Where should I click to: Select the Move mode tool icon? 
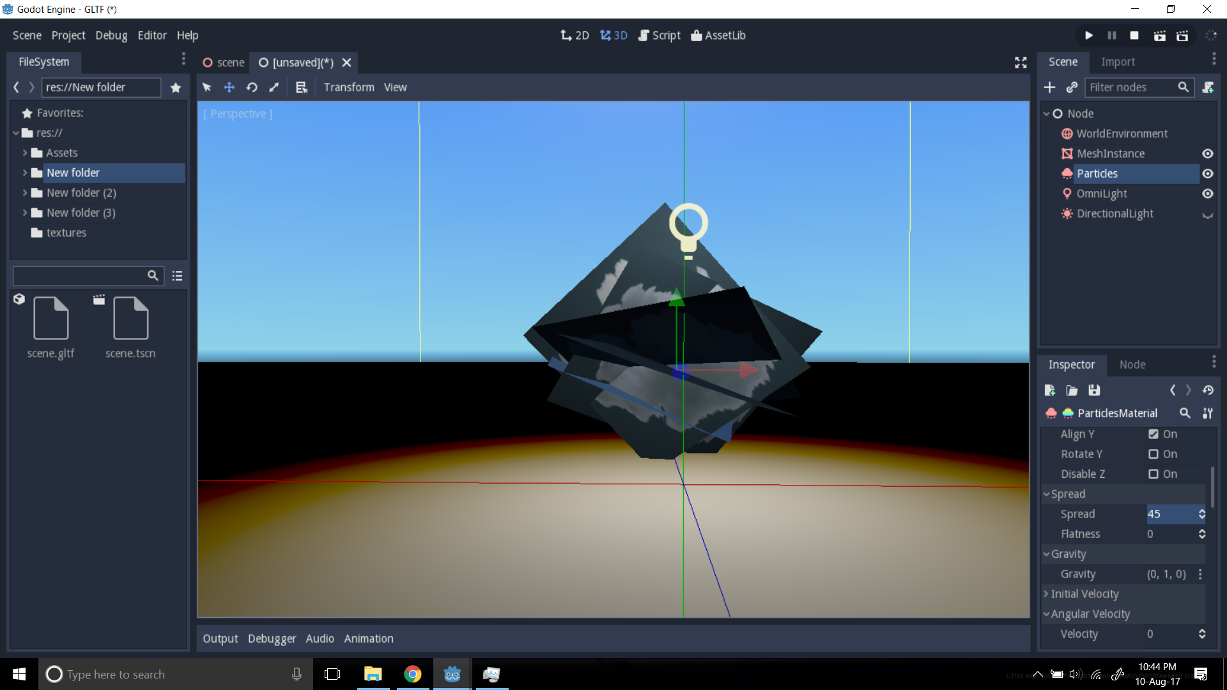229,88
